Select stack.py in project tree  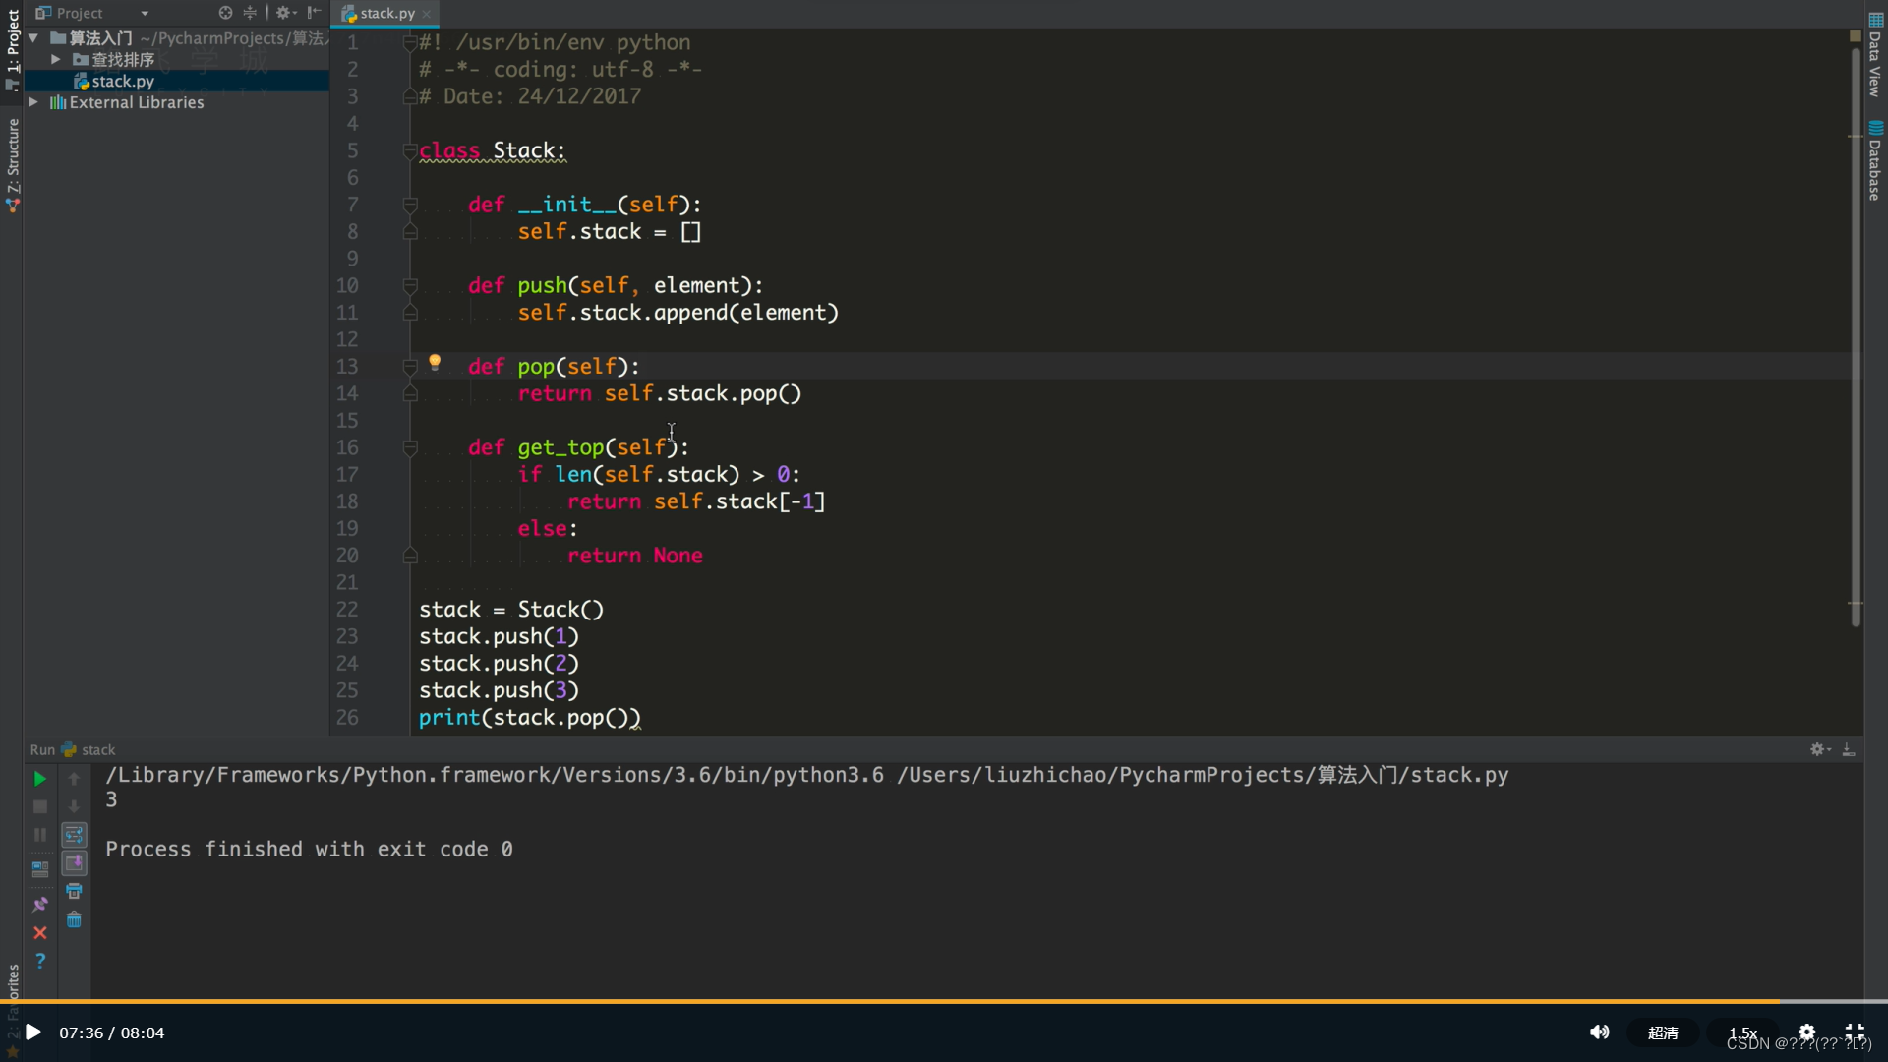123,82
